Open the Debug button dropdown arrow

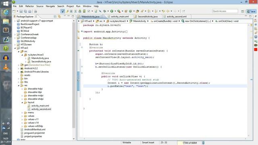pyautogui.click(x=108, y=11)
